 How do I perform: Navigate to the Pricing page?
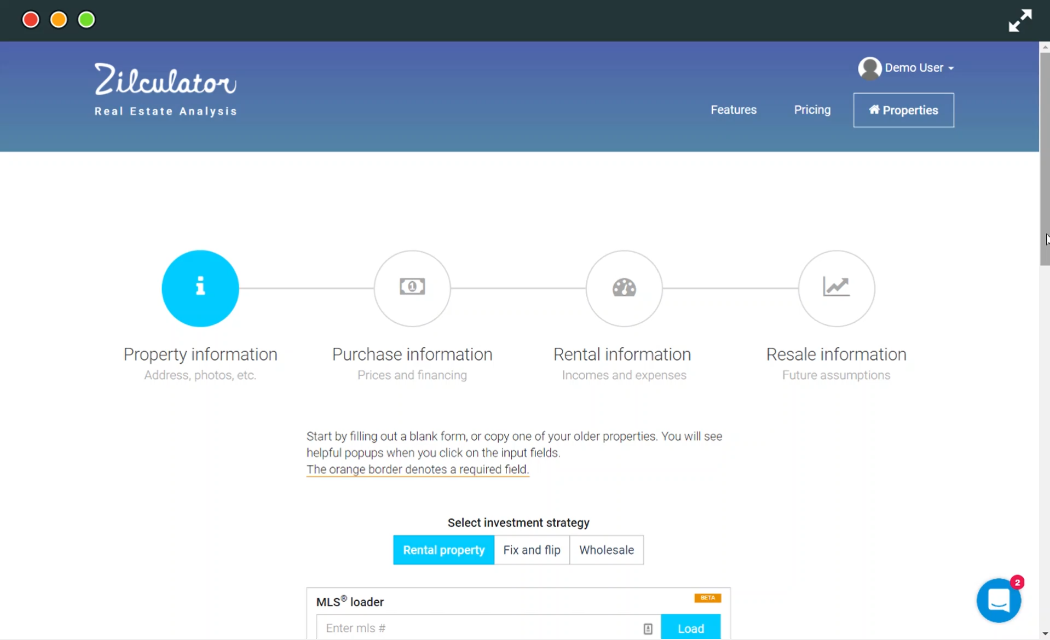click(812, 110)
